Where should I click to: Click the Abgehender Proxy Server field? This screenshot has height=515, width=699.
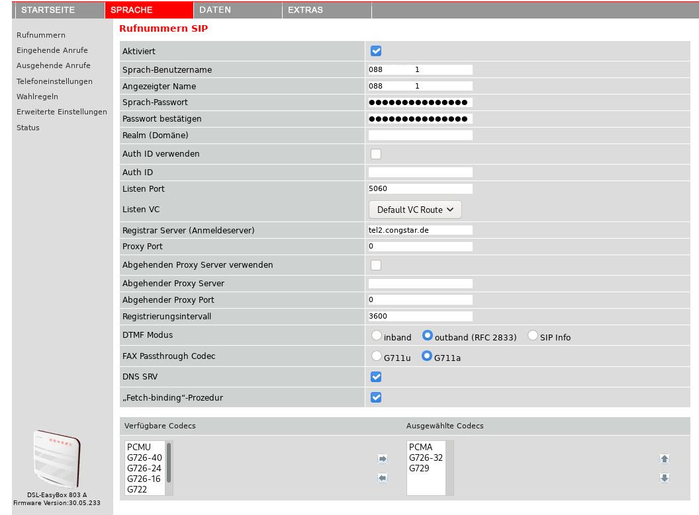click(x=420, y=284)
